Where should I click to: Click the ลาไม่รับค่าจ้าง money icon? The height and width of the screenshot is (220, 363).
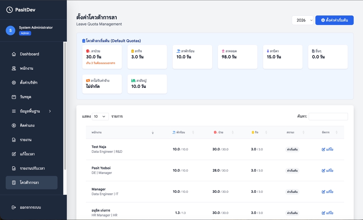coord(88,81)
